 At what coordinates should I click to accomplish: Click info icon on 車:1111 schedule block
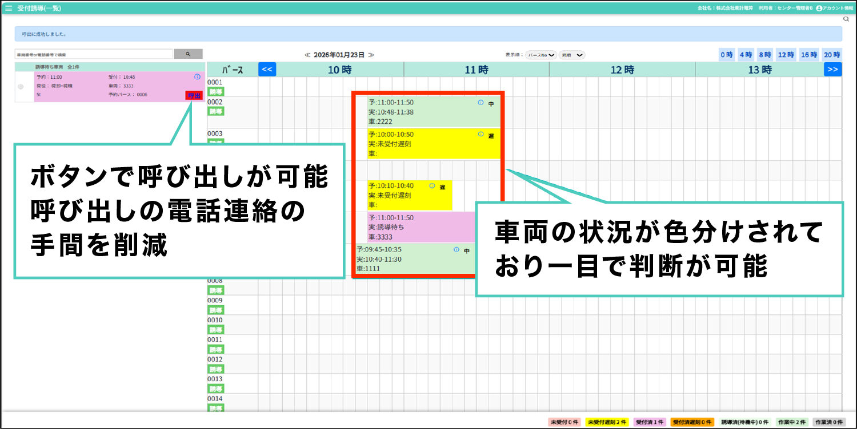point(456,250)
